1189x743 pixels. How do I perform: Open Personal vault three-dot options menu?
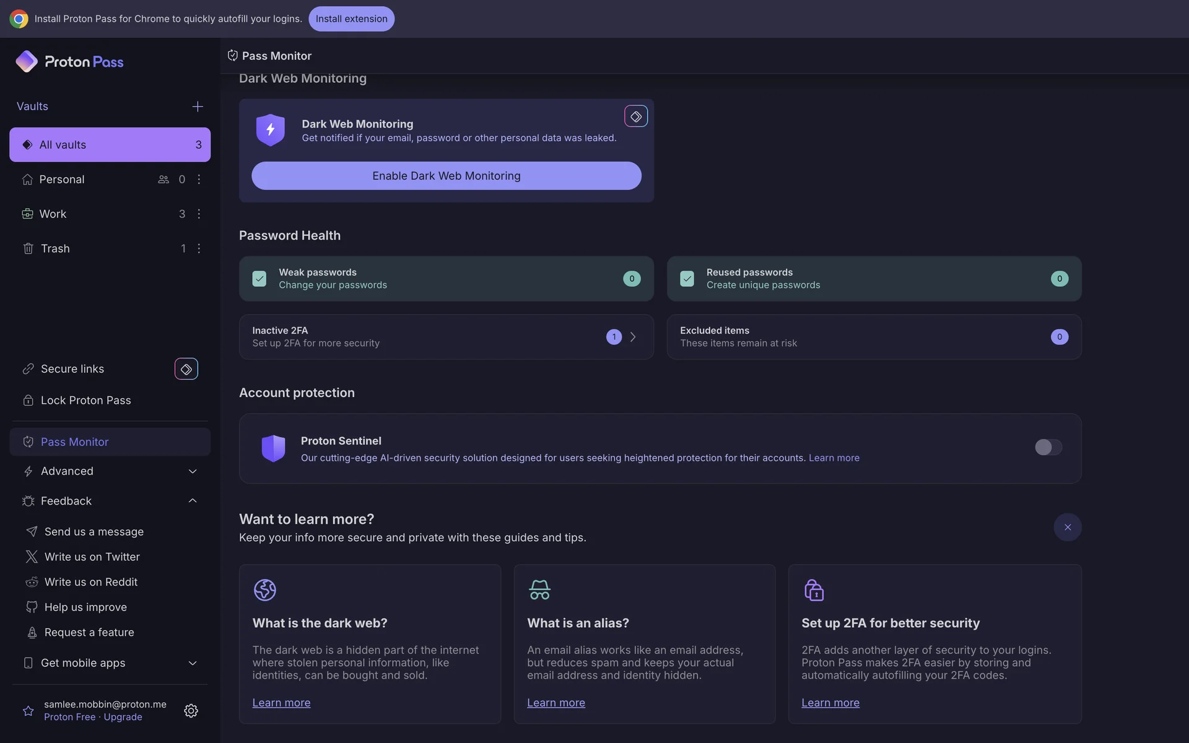tap(199, 180)
